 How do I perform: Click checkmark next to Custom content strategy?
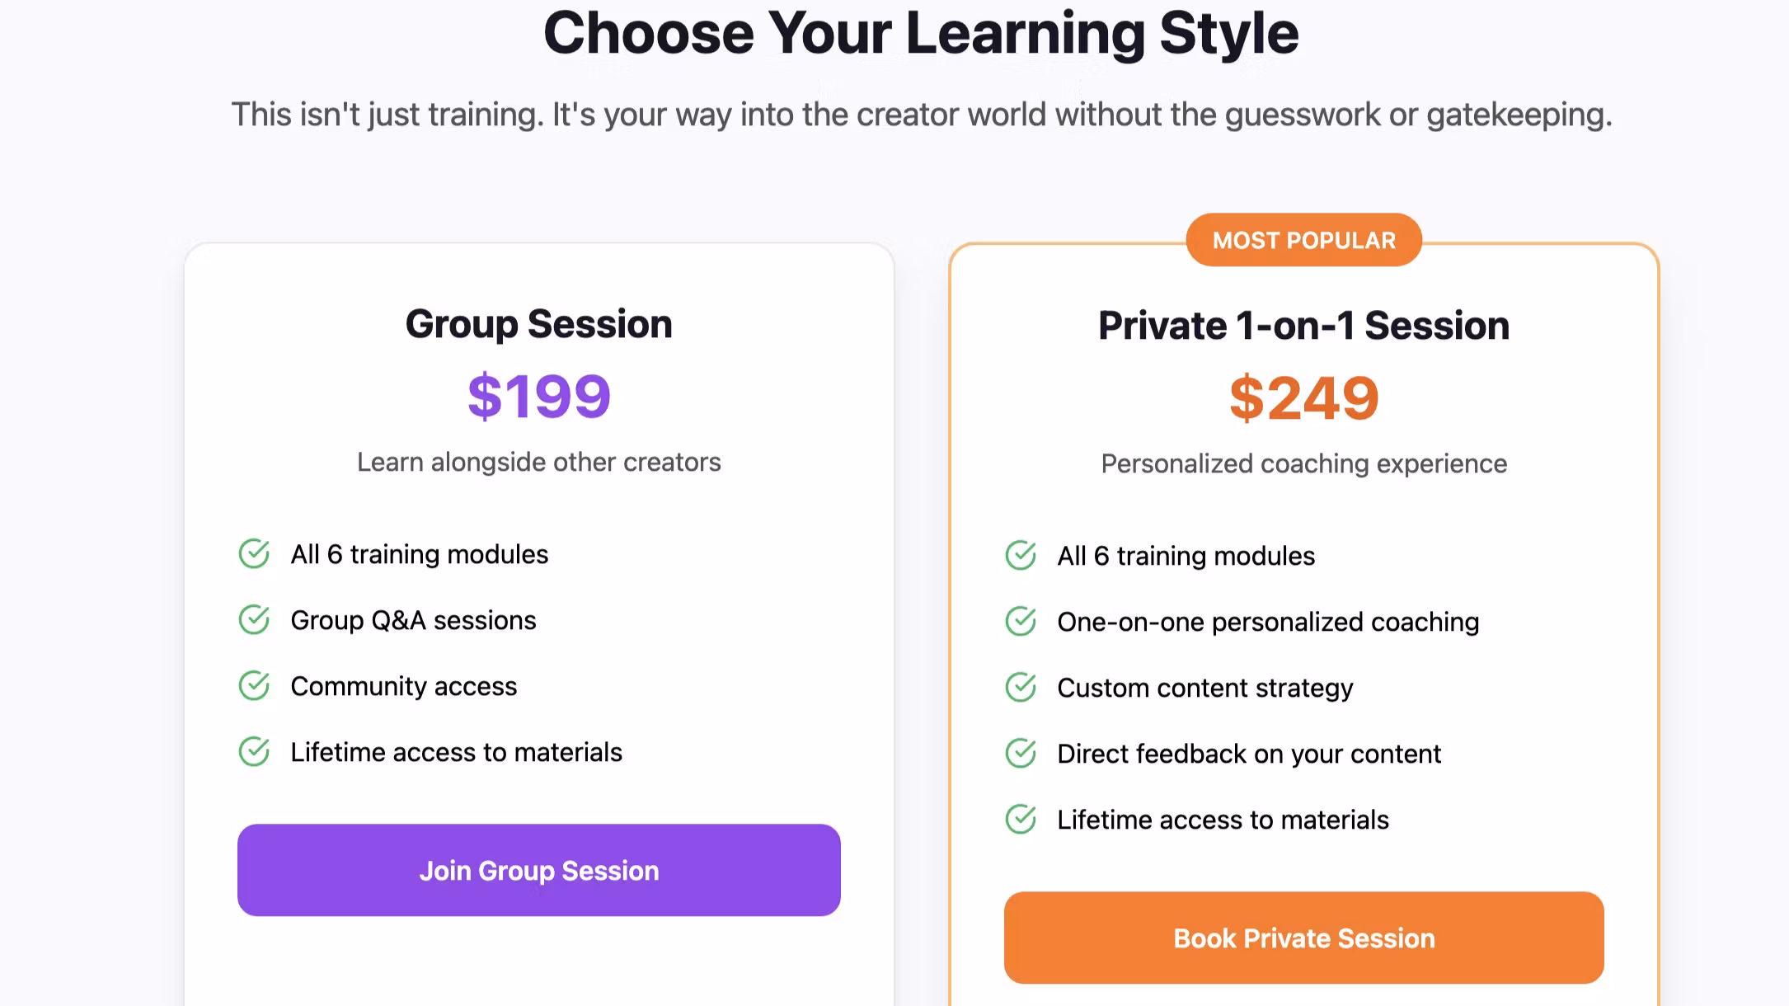1021,688
